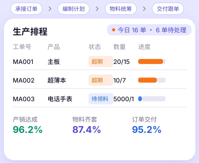This screenshot has height=163, width=199.
Task: Click the product name 电话手表
Action: [60, 99]
